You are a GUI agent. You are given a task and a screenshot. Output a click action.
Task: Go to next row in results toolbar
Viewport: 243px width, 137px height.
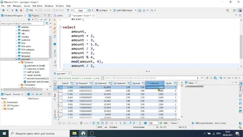[120, 123]
